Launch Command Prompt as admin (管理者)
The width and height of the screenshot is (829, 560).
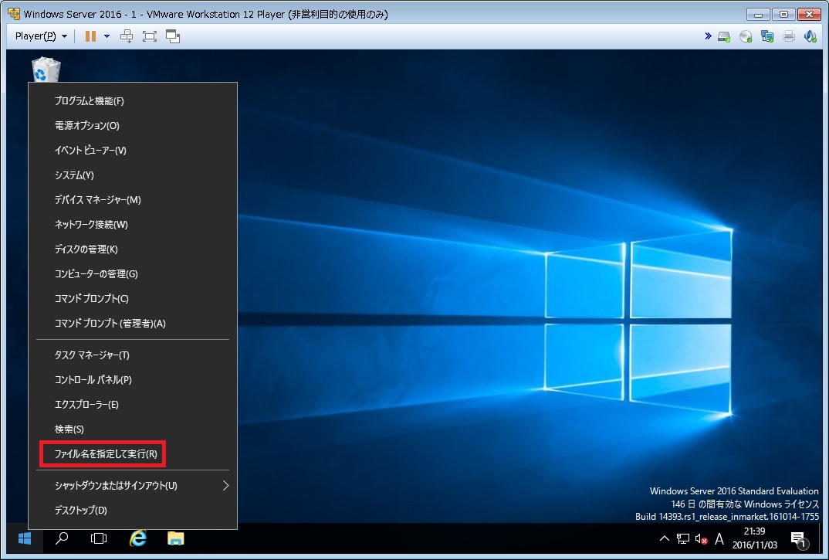132,324
